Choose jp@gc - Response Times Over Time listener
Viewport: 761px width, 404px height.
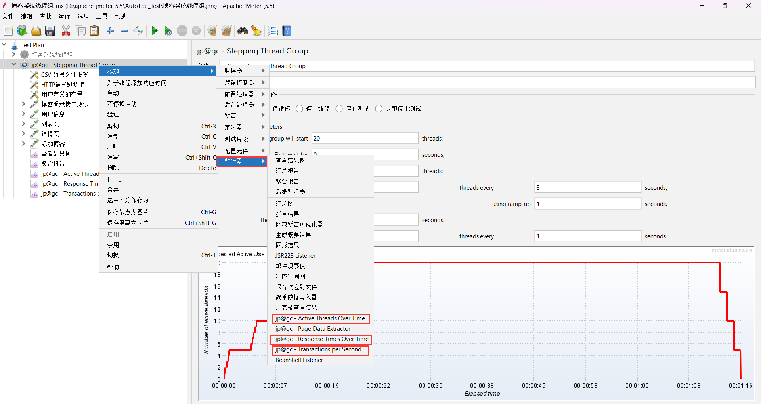tap(321, 339)
